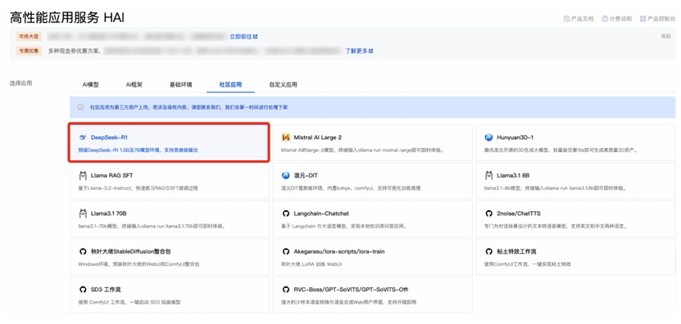Screen dimensions: 681x324
Task: Click description 专门为对话场景设计的文本转语音模型
Action: [555, 226]
